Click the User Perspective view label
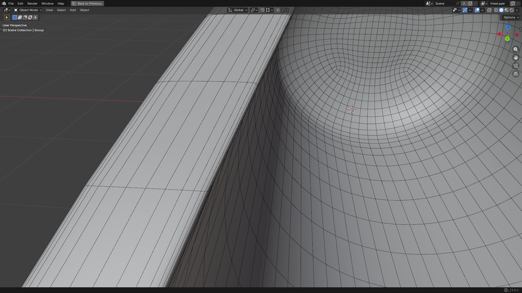Screen dimensions: 522x293 [x=15, y=25]
